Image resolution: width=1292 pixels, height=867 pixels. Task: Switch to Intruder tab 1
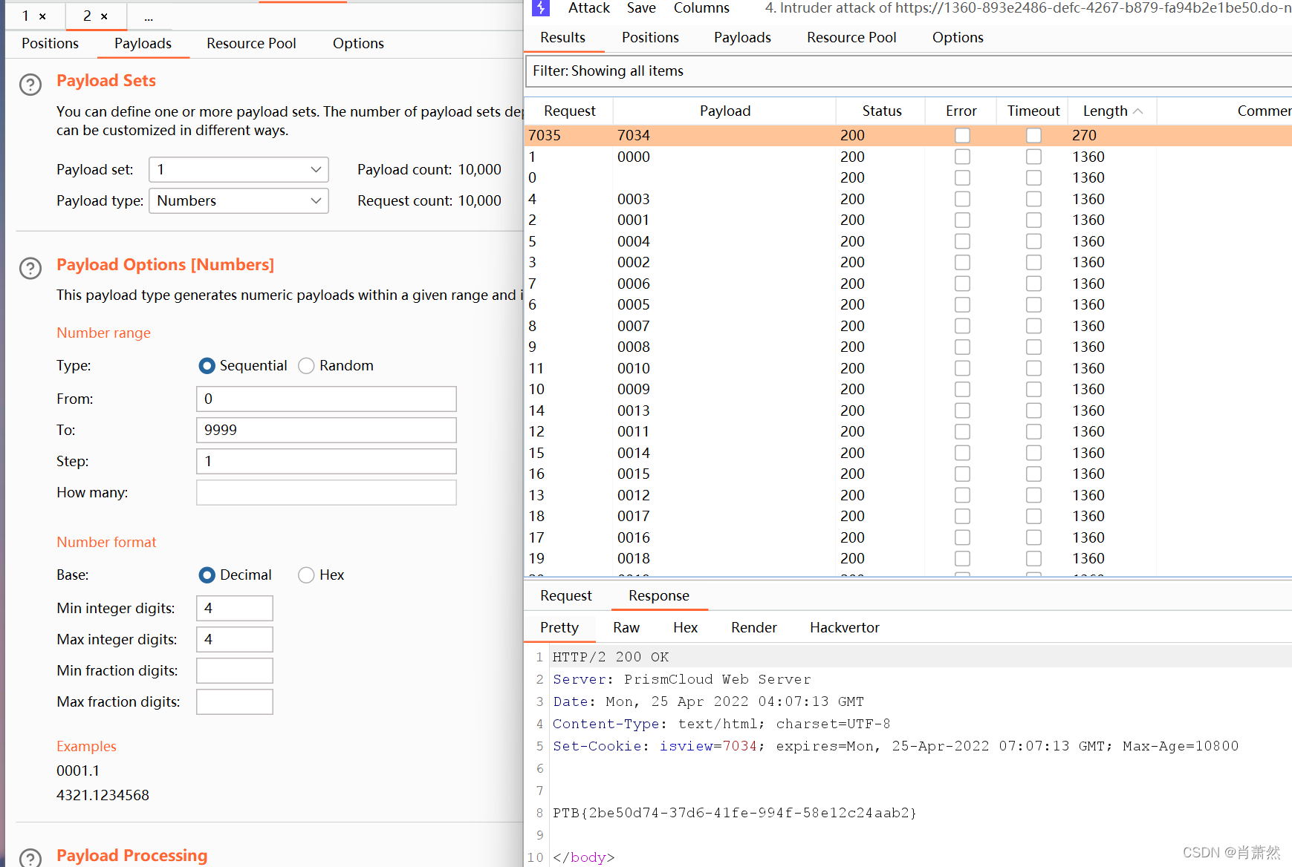click(25, 16)
